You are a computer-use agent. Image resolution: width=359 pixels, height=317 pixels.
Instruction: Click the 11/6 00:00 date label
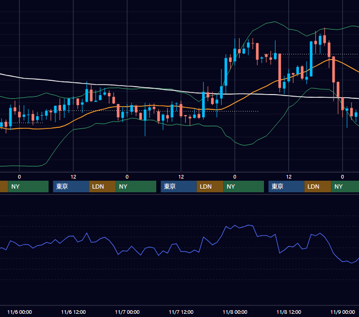pyautogui.click(x=20, y=312)
